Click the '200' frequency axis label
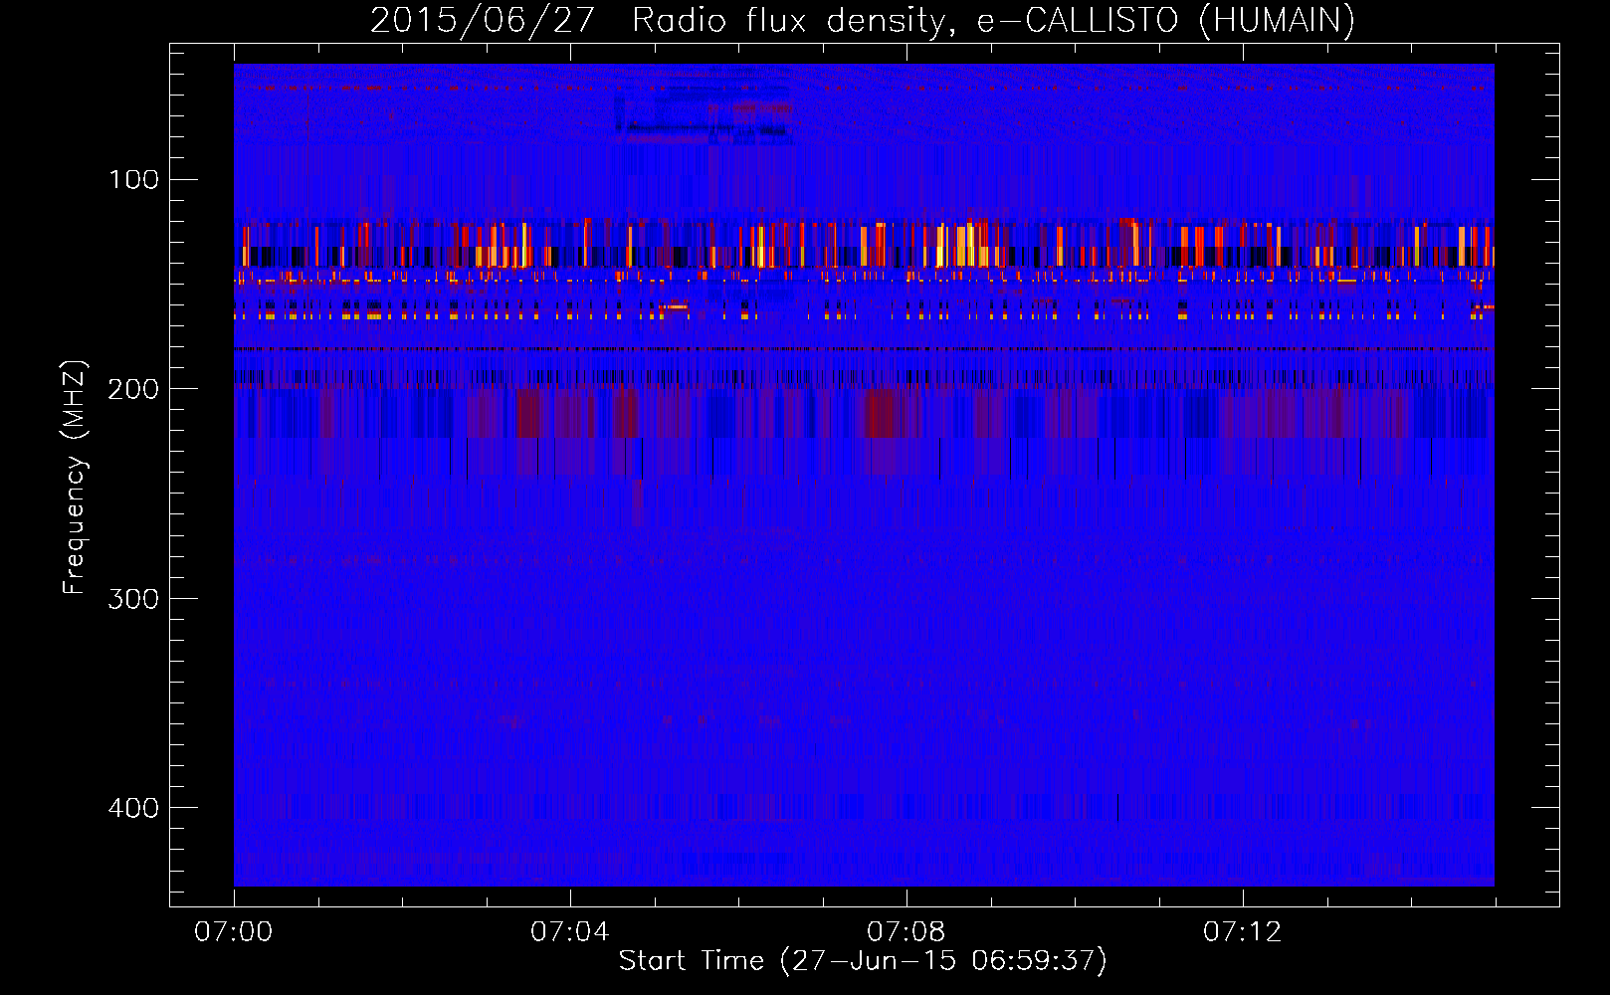The width and height of the screenshot is (1610, 995). tap(133, 389)
